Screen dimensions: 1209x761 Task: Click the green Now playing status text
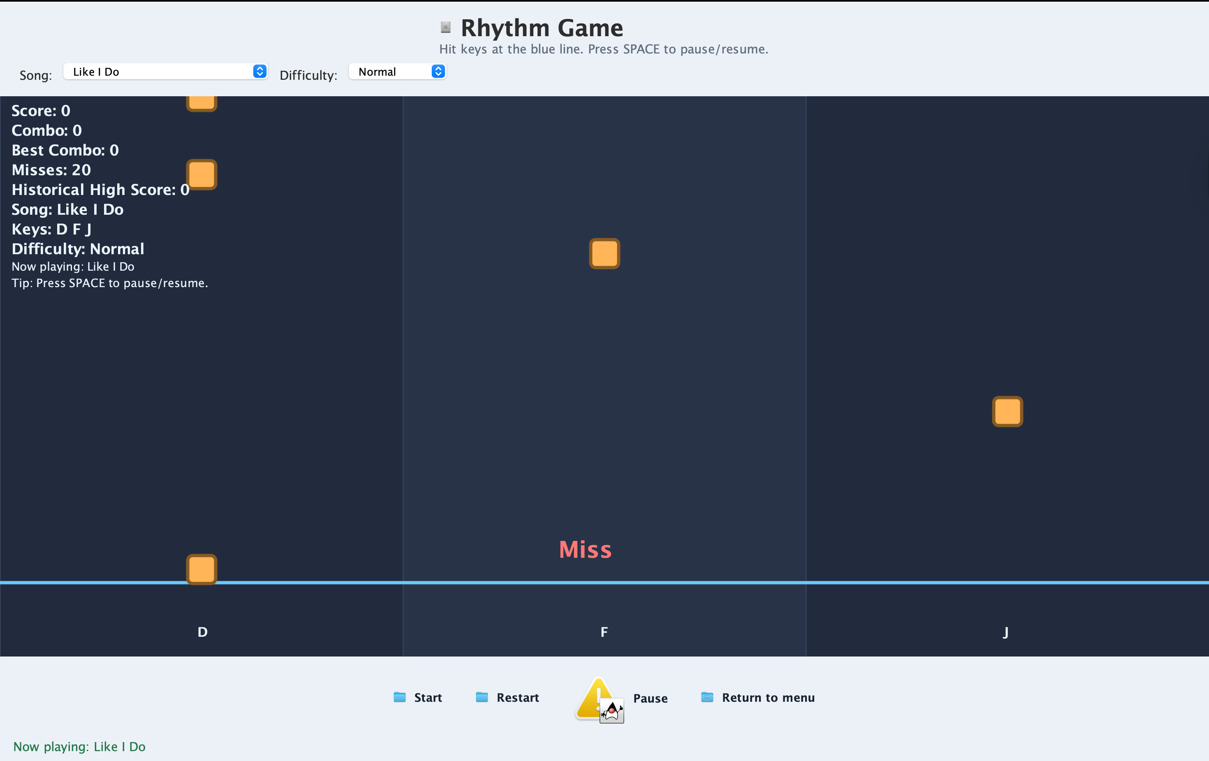[x=79, y=747]
